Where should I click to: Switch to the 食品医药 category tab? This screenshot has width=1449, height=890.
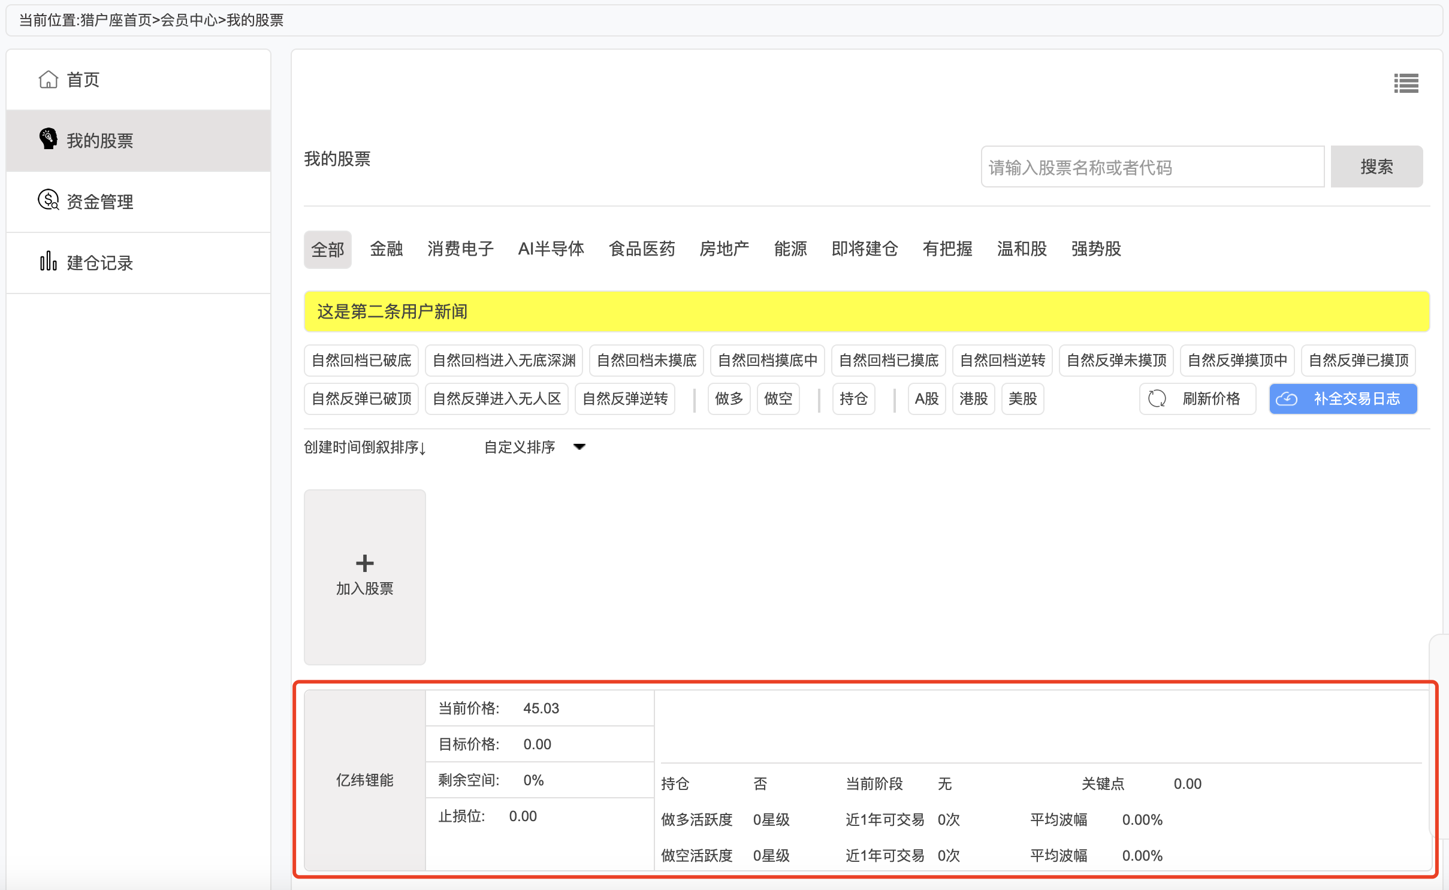[642, 249]
